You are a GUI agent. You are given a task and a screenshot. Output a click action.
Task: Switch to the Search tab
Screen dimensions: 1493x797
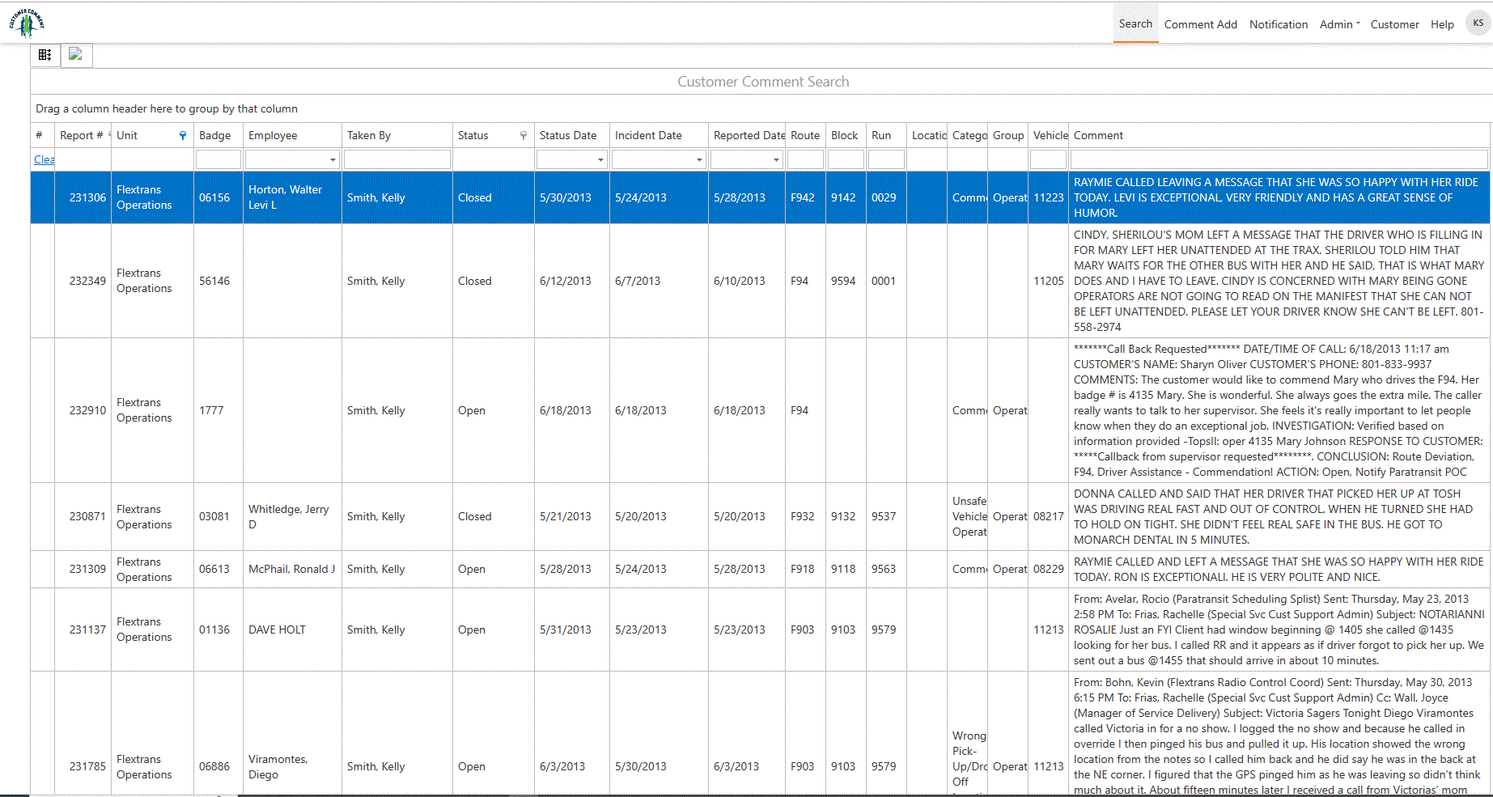(x=1135, y=24)
